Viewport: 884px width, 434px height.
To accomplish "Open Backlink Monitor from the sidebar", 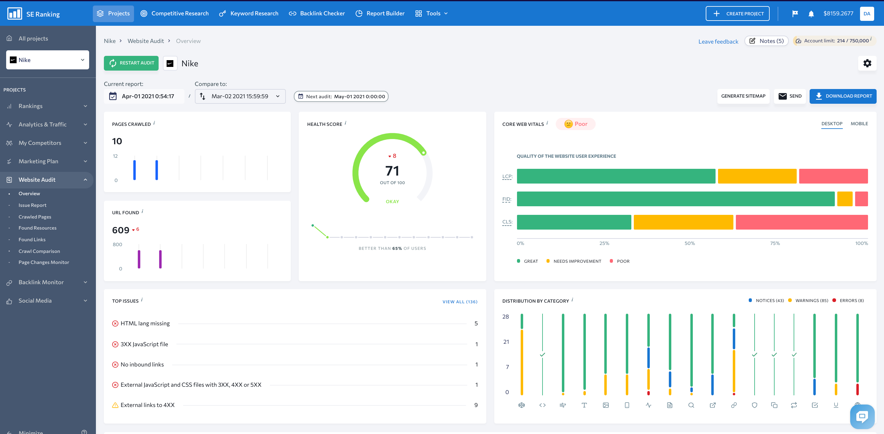I will (x=41, y=282).
